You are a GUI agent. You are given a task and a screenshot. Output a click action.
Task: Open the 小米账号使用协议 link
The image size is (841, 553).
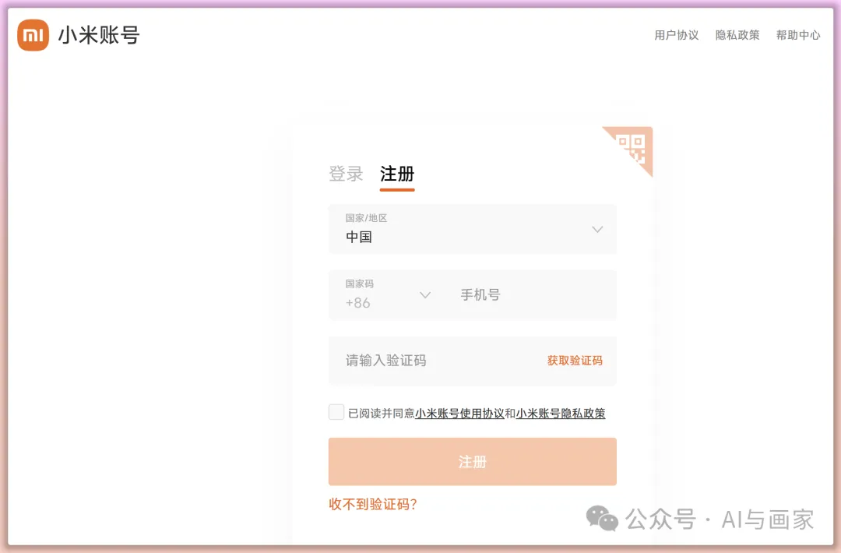pos(459,414)
